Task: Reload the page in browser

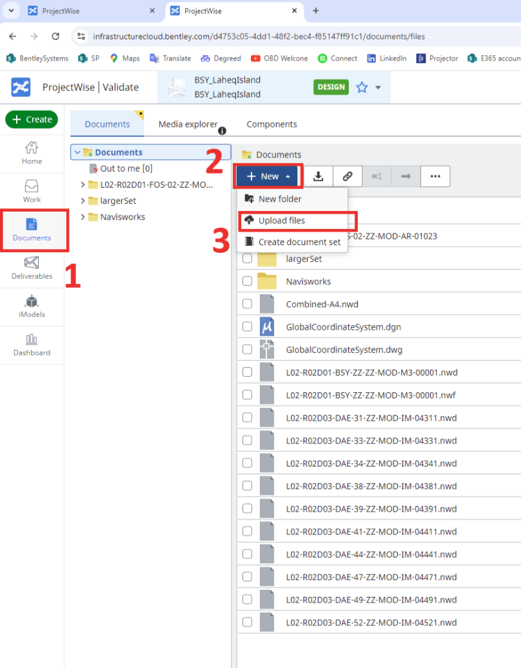Action: [x=55, y=36]
